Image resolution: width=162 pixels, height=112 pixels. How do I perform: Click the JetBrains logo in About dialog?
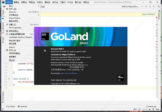[x=121, y=78]
